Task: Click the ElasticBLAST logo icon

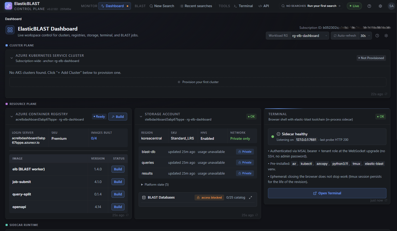Action: click(8, 6)
